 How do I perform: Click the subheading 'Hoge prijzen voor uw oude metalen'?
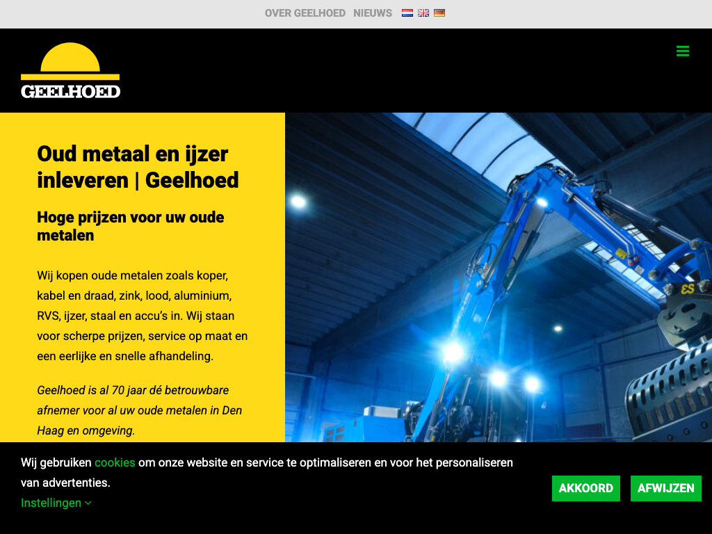pyautogui.click(x=130, y=226)
